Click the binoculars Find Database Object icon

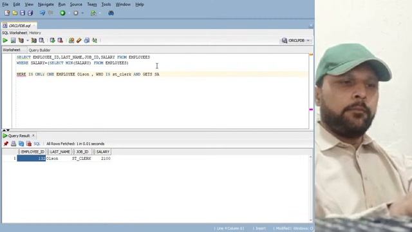click(x=111, y=13)
